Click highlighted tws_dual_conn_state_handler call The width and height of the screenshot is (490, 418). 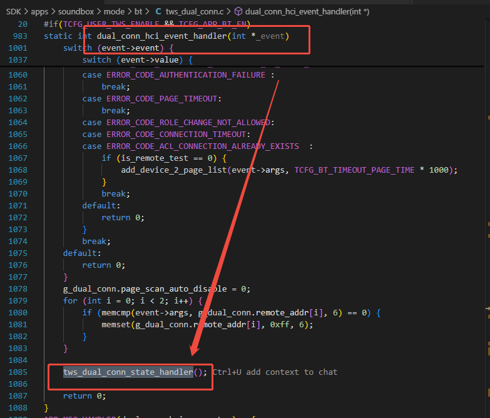tap(128, 372)
